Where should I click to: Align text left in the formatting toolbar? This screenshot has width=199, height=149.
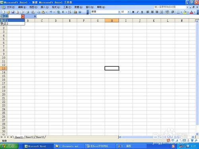pyautogui.click(x=148, y=12)
